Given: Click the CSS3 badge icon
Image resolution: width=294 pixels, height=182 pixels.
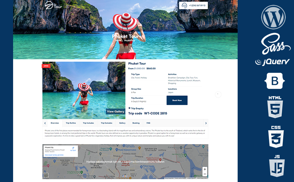Looking at the screenshot, I should pyautogui.click(x=275, y=136).
